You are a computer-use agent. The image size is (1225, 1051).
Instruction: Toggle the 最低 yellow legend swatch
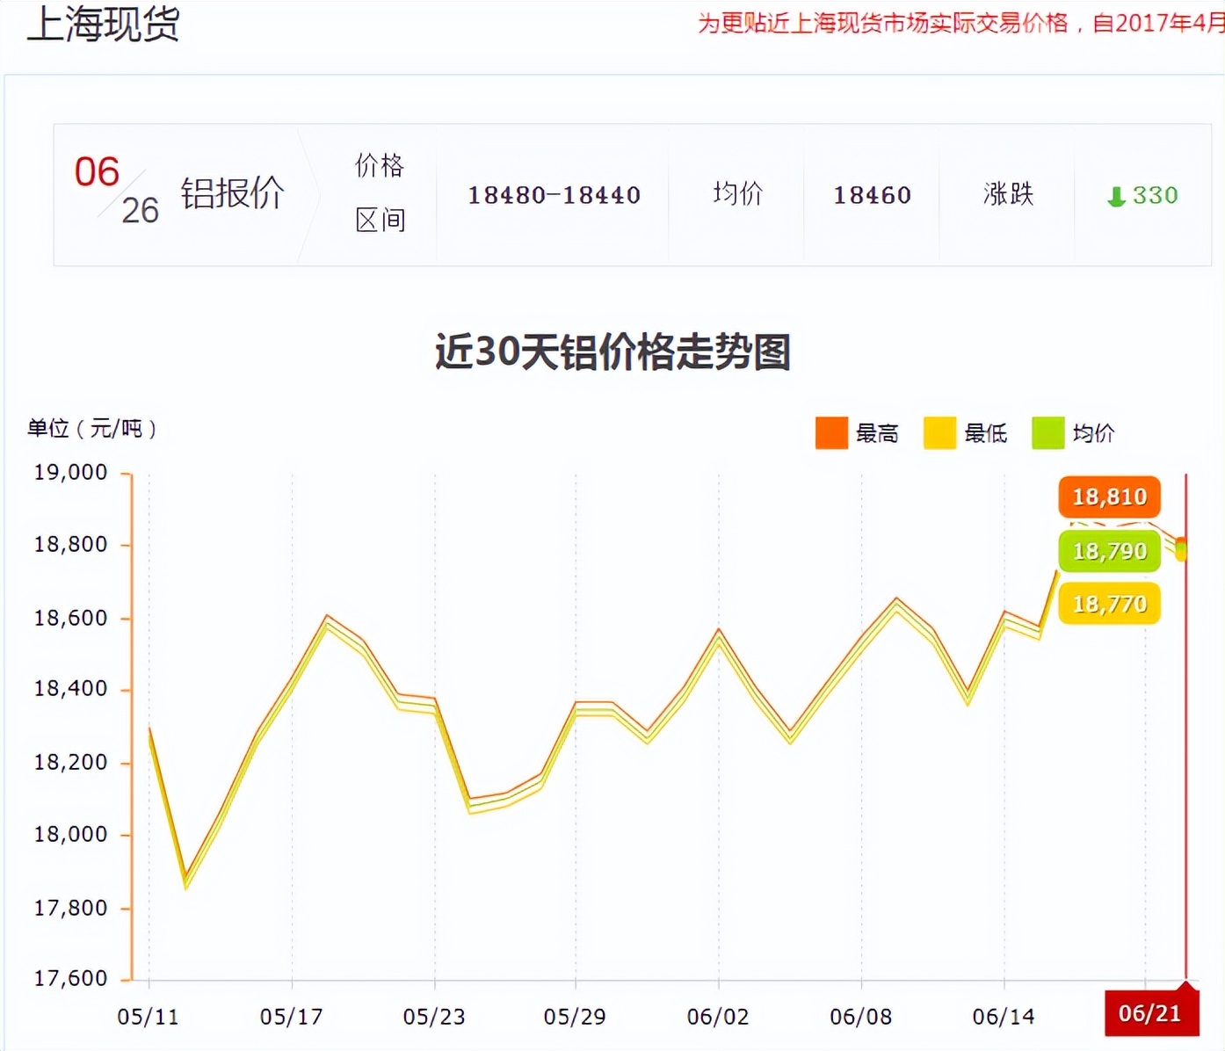pos(939,432)
